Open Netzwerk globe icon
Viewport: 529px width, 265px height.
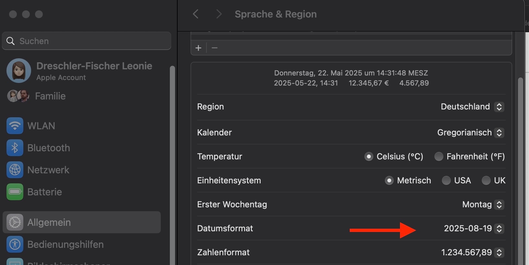coord(15,170)
